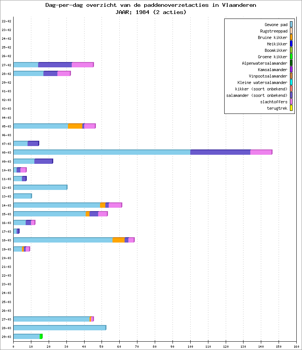302x350 pixels.
Task: Click the Gewone pad legend color swatch
Action: 291,25
